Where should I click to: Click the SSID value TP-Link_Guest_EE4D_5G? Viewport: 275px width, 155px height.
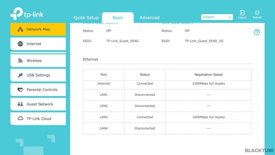pyautogui.click(x=204, y=41)
